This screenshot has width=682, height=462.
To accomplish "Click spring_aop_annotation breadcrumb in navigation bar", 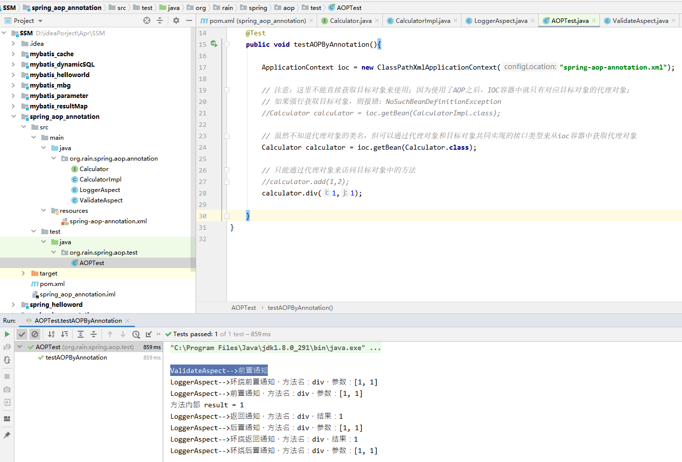I will pyautogui.click(x=66, y=7).
